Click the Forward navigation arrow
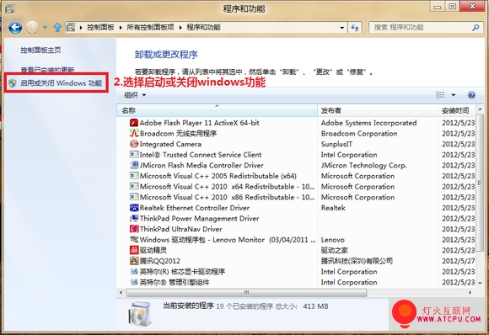489x335 pixels. coord(32,28)
